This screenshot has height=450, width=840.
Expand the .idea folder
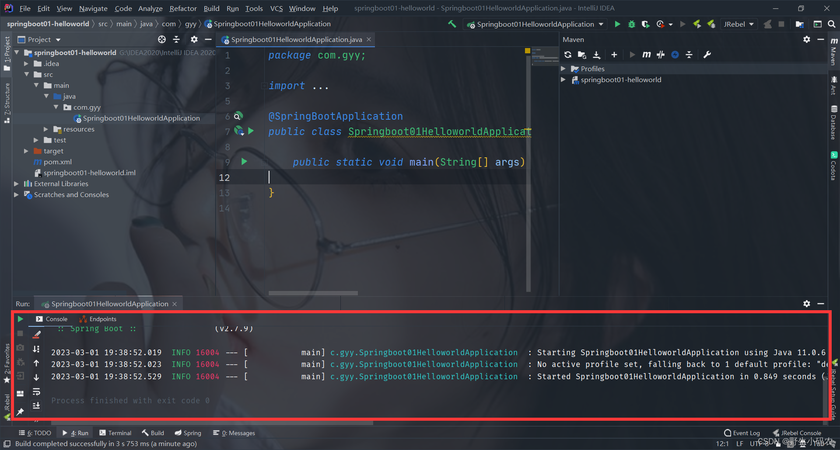tap(26, 63)
